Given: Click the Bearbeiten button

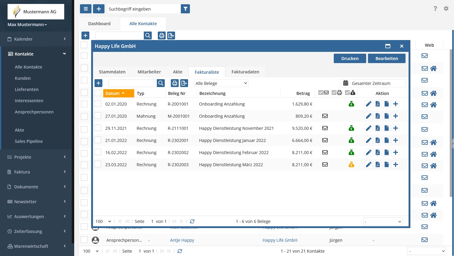Looking at the screenshot, I should (x=386, y=59).
